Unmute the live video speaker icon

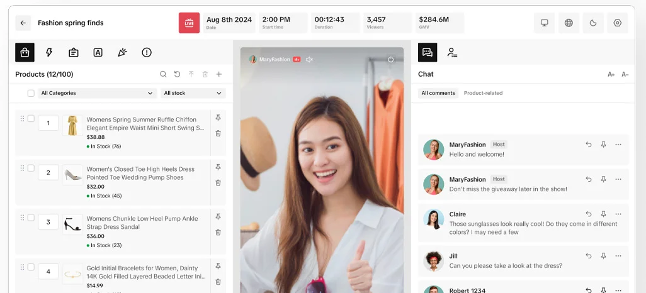click(x=309, y=59)
